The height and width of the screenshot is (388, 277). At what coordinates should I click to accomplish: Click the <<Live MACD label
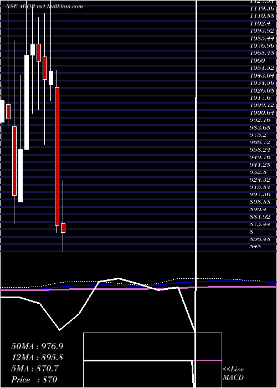tap(233, 374)
